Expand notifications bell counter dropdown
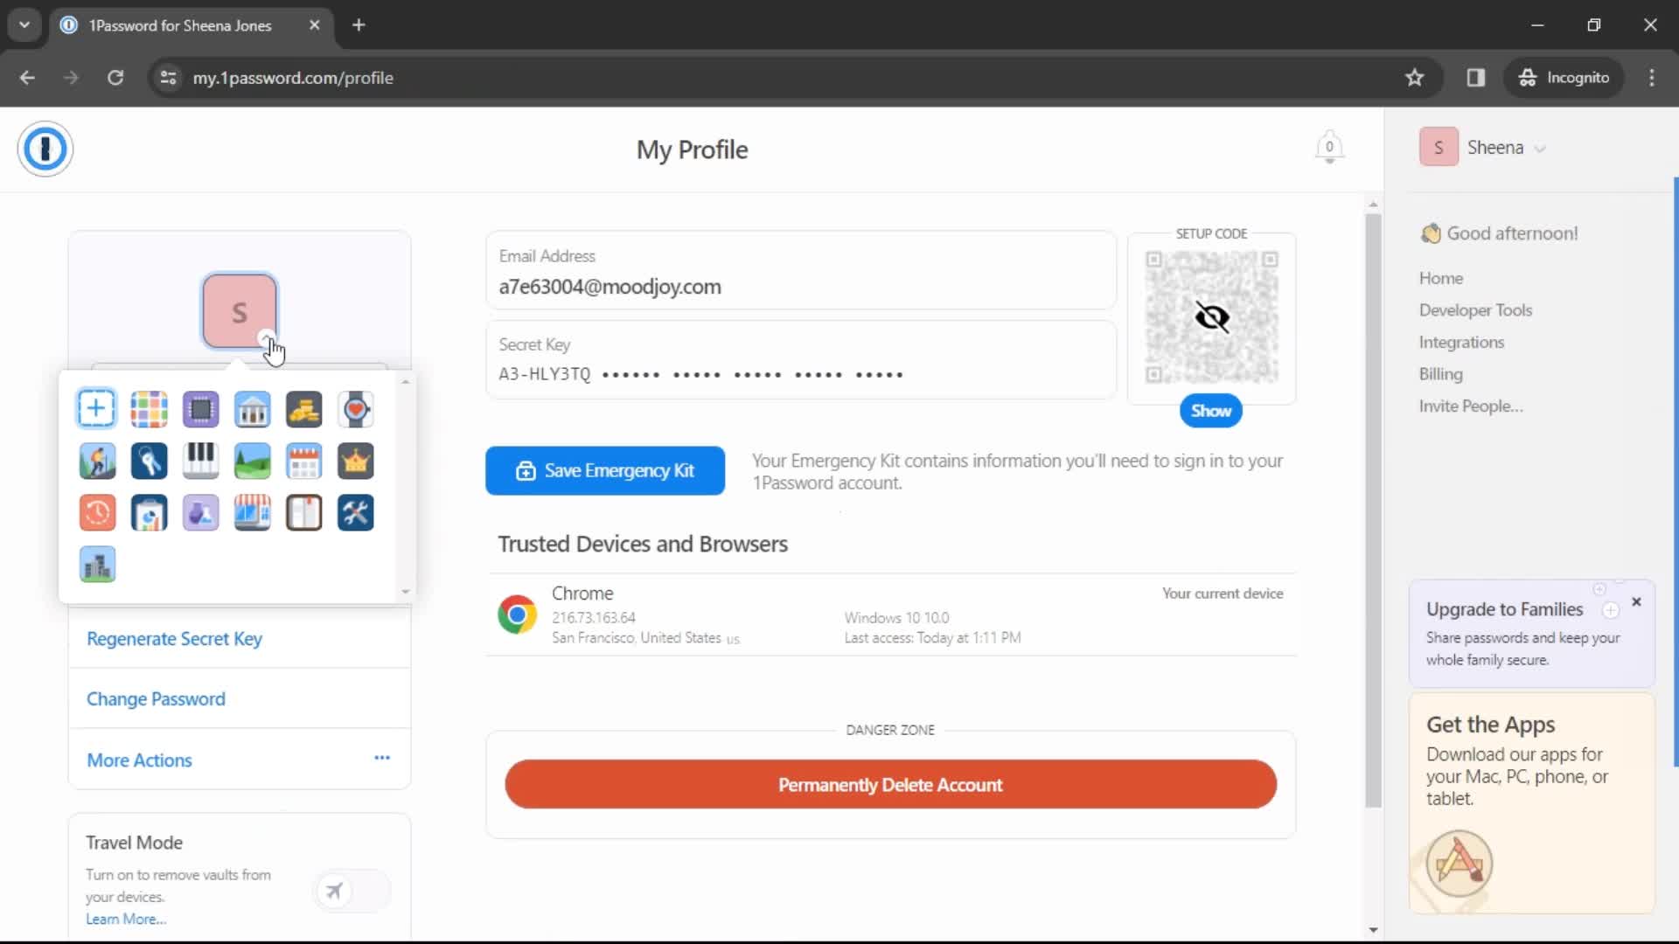This screenshot has height=944, width=1679. coord(1329,148)
